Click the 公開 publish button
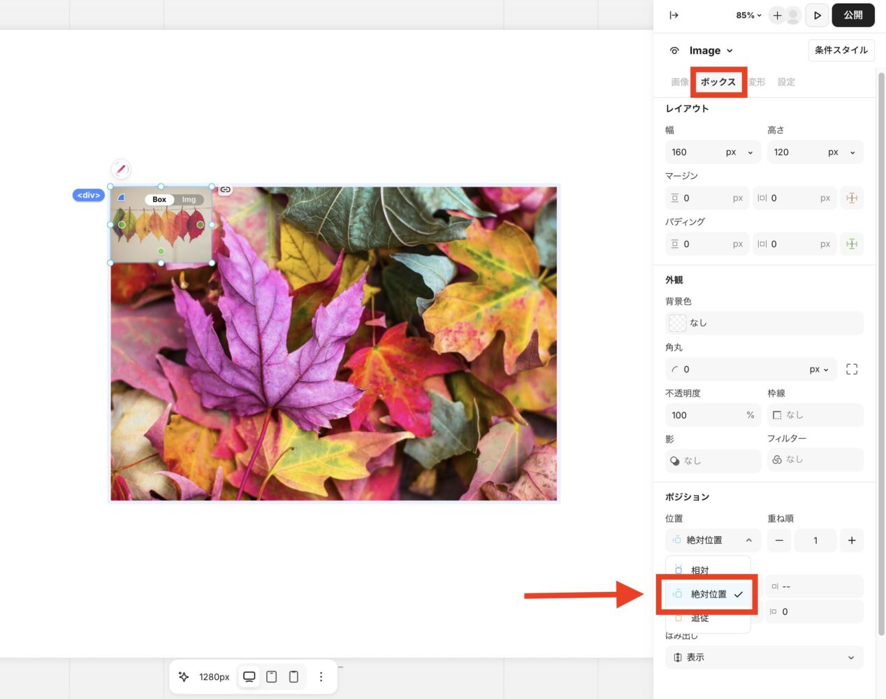 [x=852, y=15]
